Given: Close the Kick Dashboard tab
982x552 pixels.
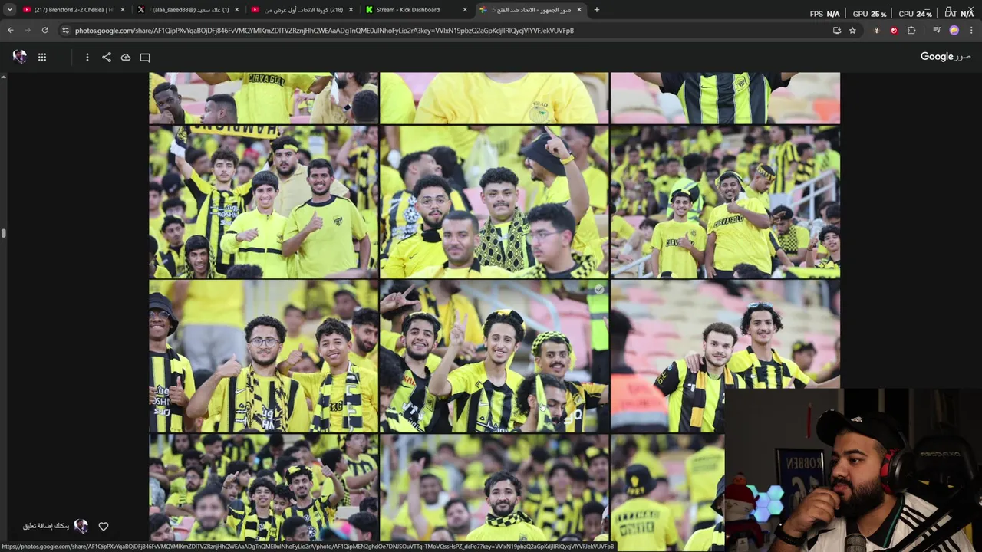Looking at the screenshot, I should coord(465,10).
